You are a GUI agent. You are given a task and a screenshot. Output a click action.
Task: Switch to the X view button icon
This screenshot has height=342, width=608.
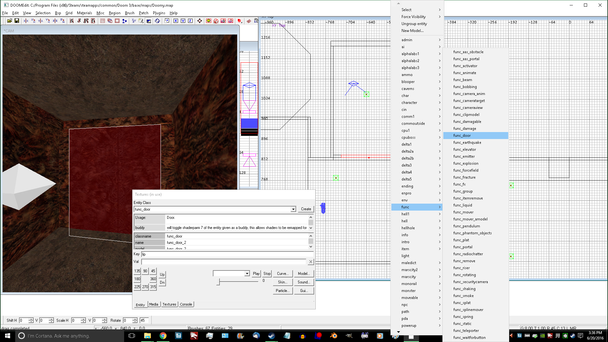(176, 21)
